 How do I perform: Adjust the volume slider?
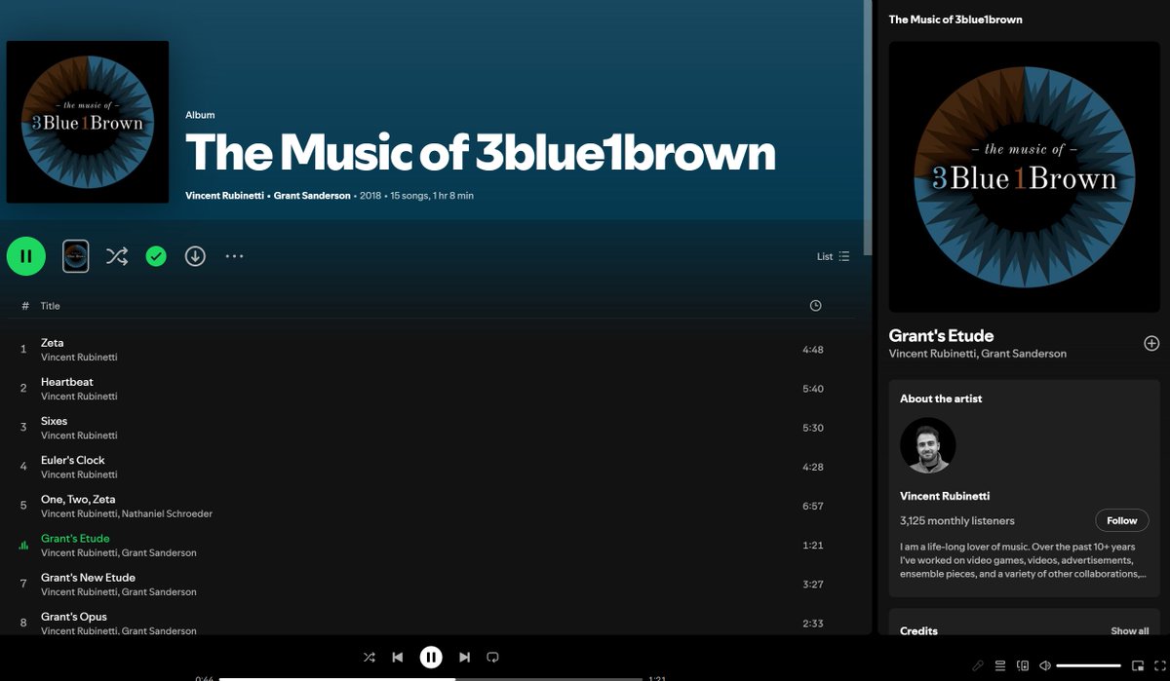tap(1089, 666)
